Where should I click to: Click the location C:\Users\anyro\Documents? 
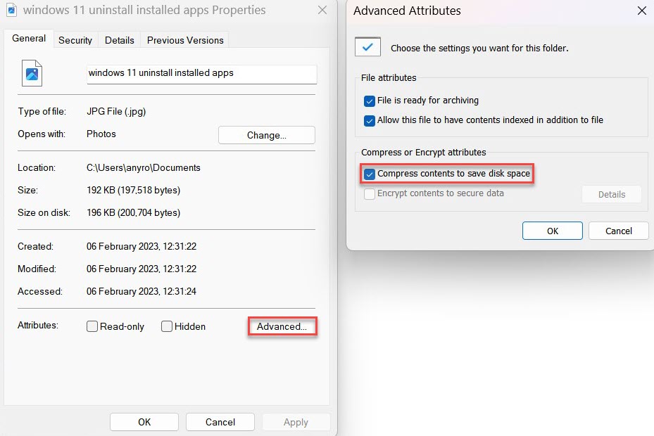point(144,167)
